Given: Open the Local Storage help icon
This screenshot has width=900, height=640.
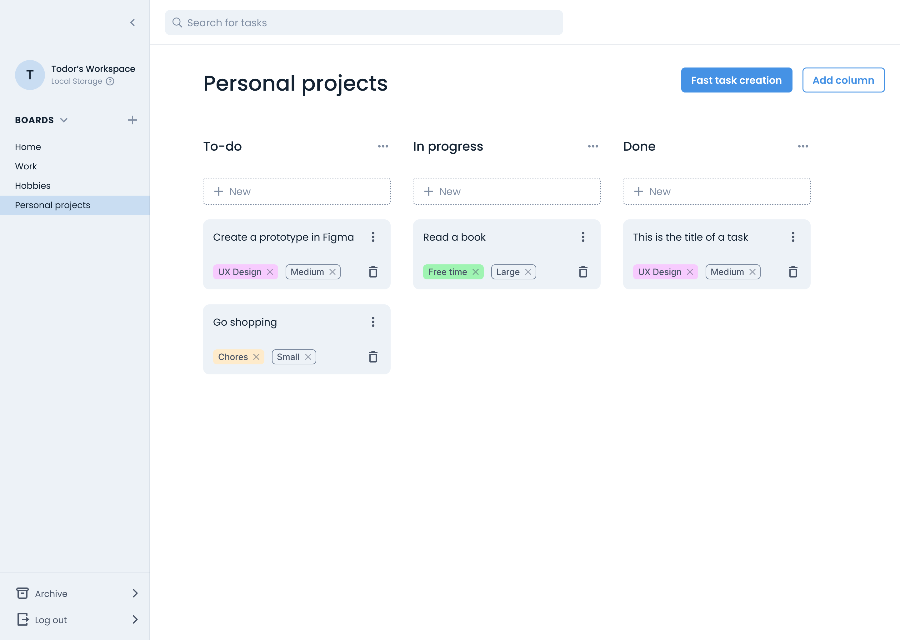Looking at the screenshot, I should [110, 81].
